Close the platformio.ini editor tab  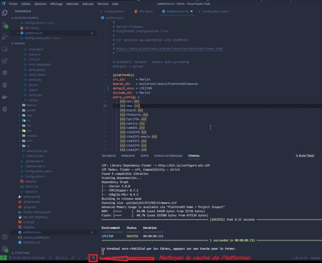[192, 12]
